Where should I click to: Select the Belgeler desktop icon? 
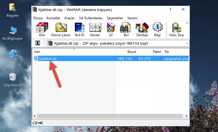coord(13,10)
